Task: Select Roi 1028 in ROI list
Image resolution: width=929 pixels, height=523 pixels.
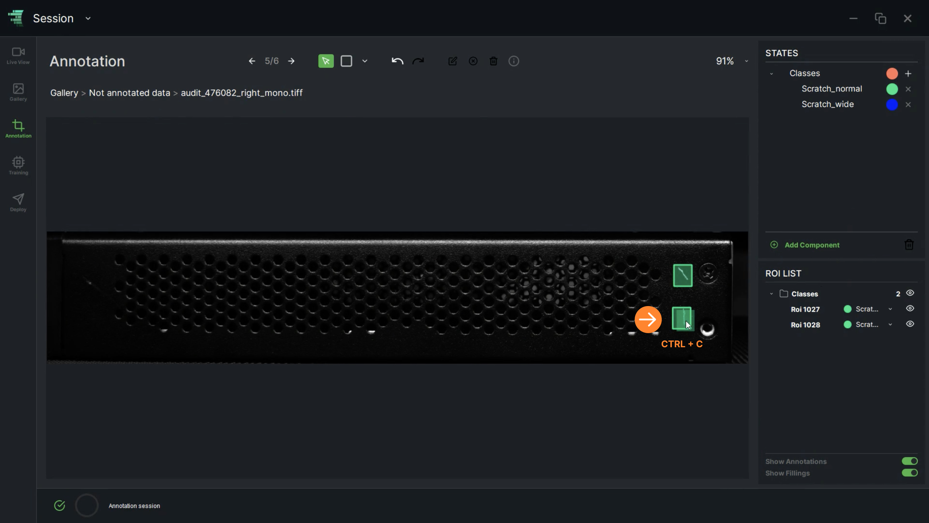Action: pyautogui.click(x=805, y=325)
